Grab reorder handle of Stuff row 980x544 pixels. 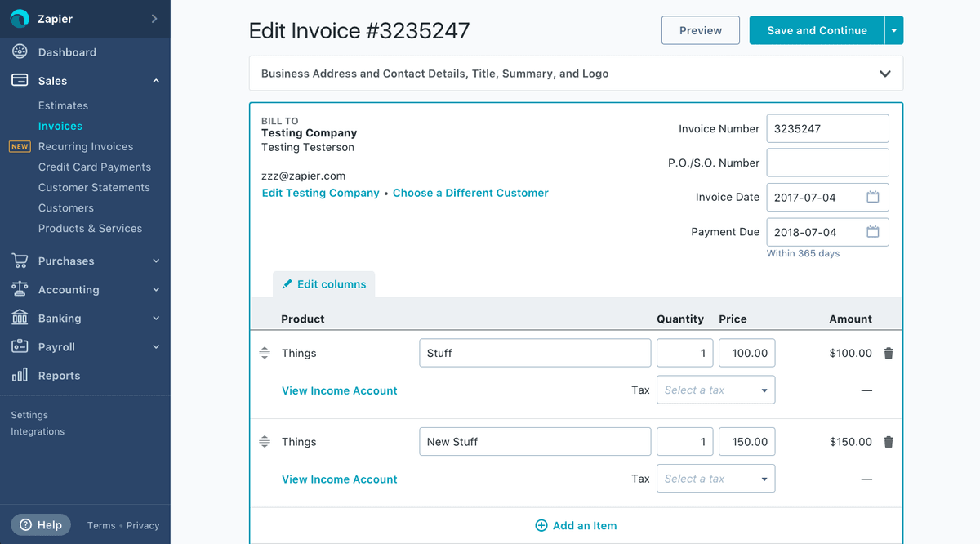(265, 353)
